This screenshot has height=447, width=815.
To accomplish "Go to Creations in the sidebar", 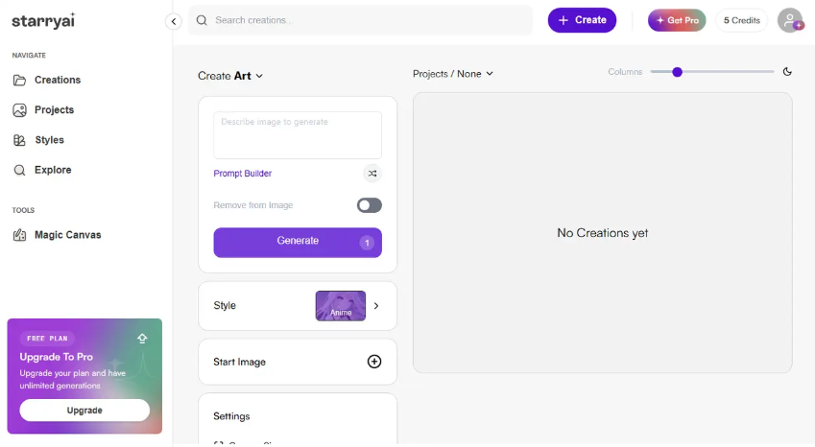I will (x=57, y=80).
